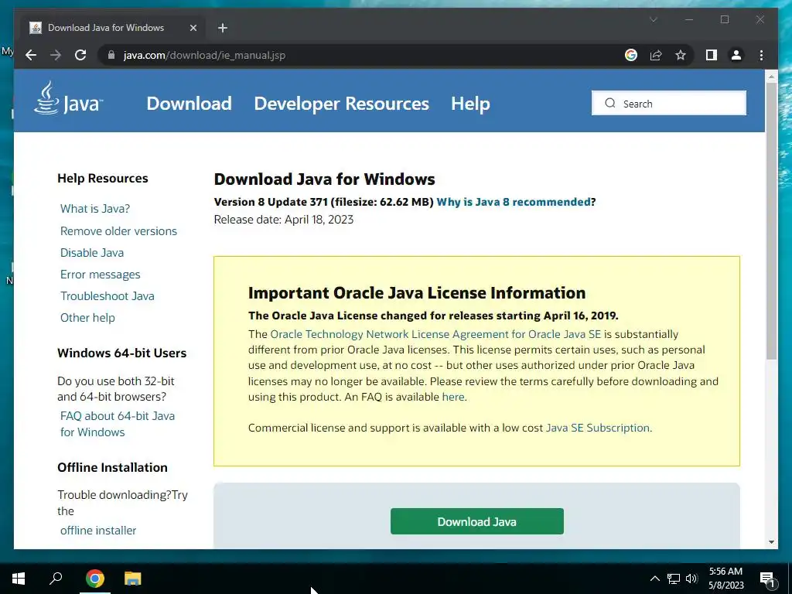This screenshot has width=792, height=594.
Task: Open the Google icon in the address bar
Action: click(631, 55)
